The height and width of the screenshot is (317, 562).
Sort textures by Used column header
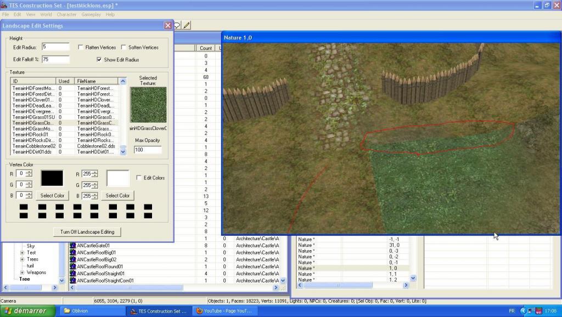pyautogui.click(x=65, y=81)
